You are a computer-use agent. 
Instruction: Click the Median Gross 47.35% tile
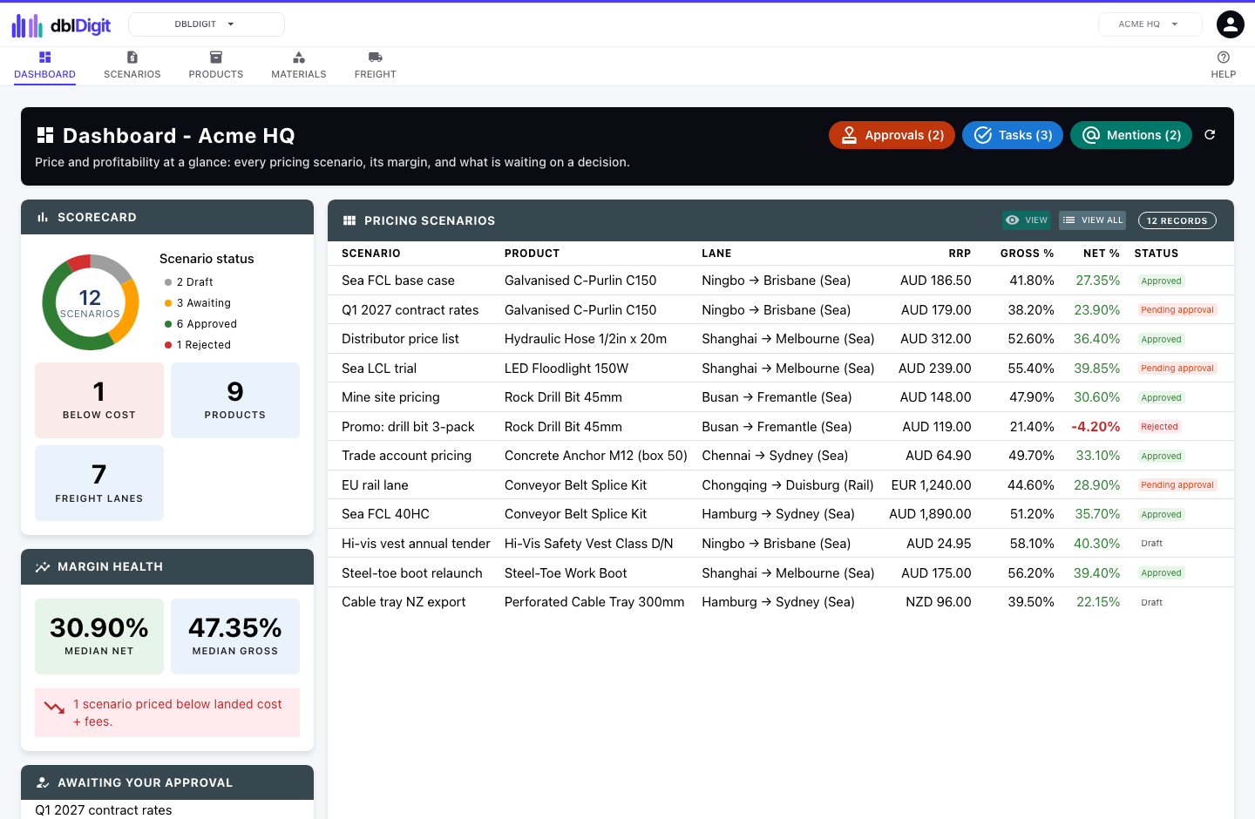pyautogui.click(x=235, y=636)
